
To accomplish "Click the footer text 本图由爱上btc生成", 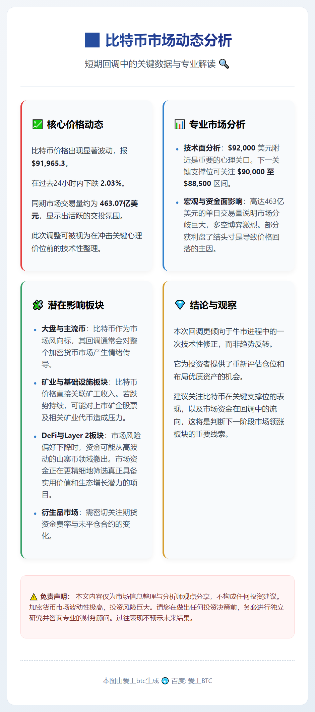I will [131, 681].
